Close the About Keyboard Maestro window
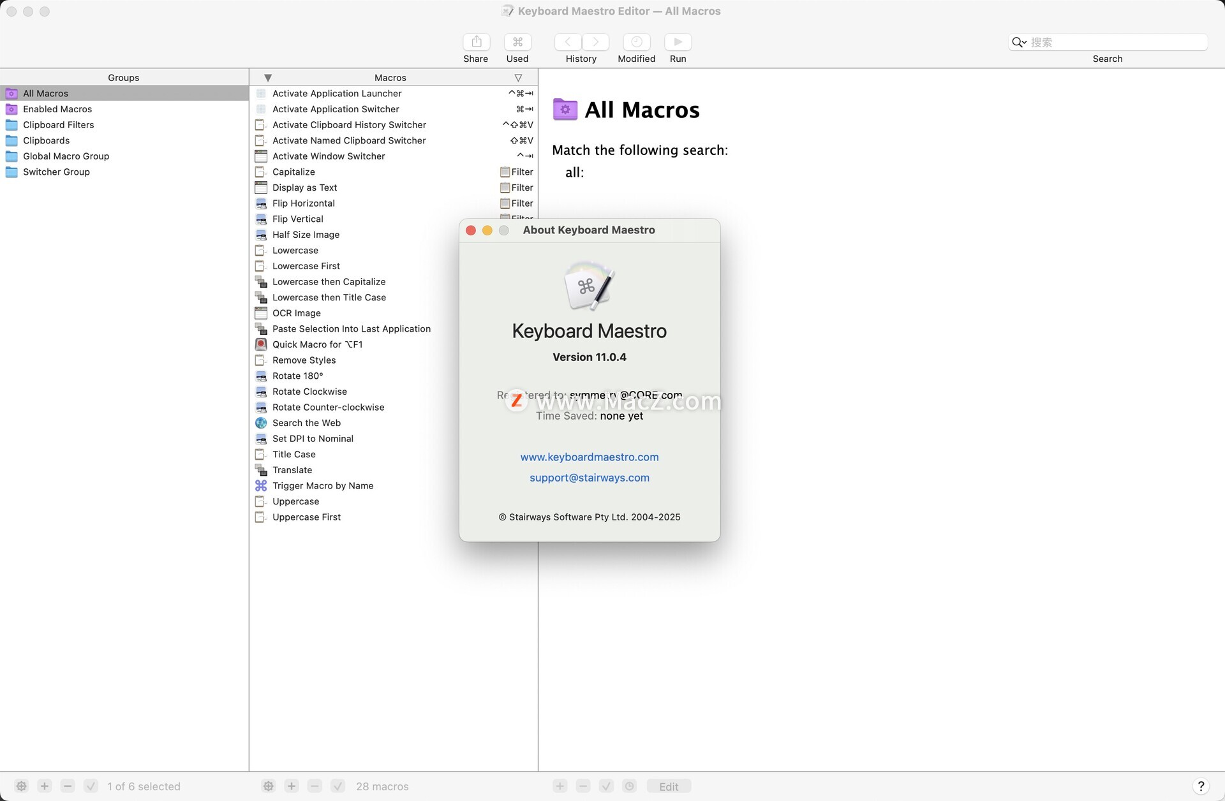Viewport: 1225px width, 801px height. [x=471, y=230]
